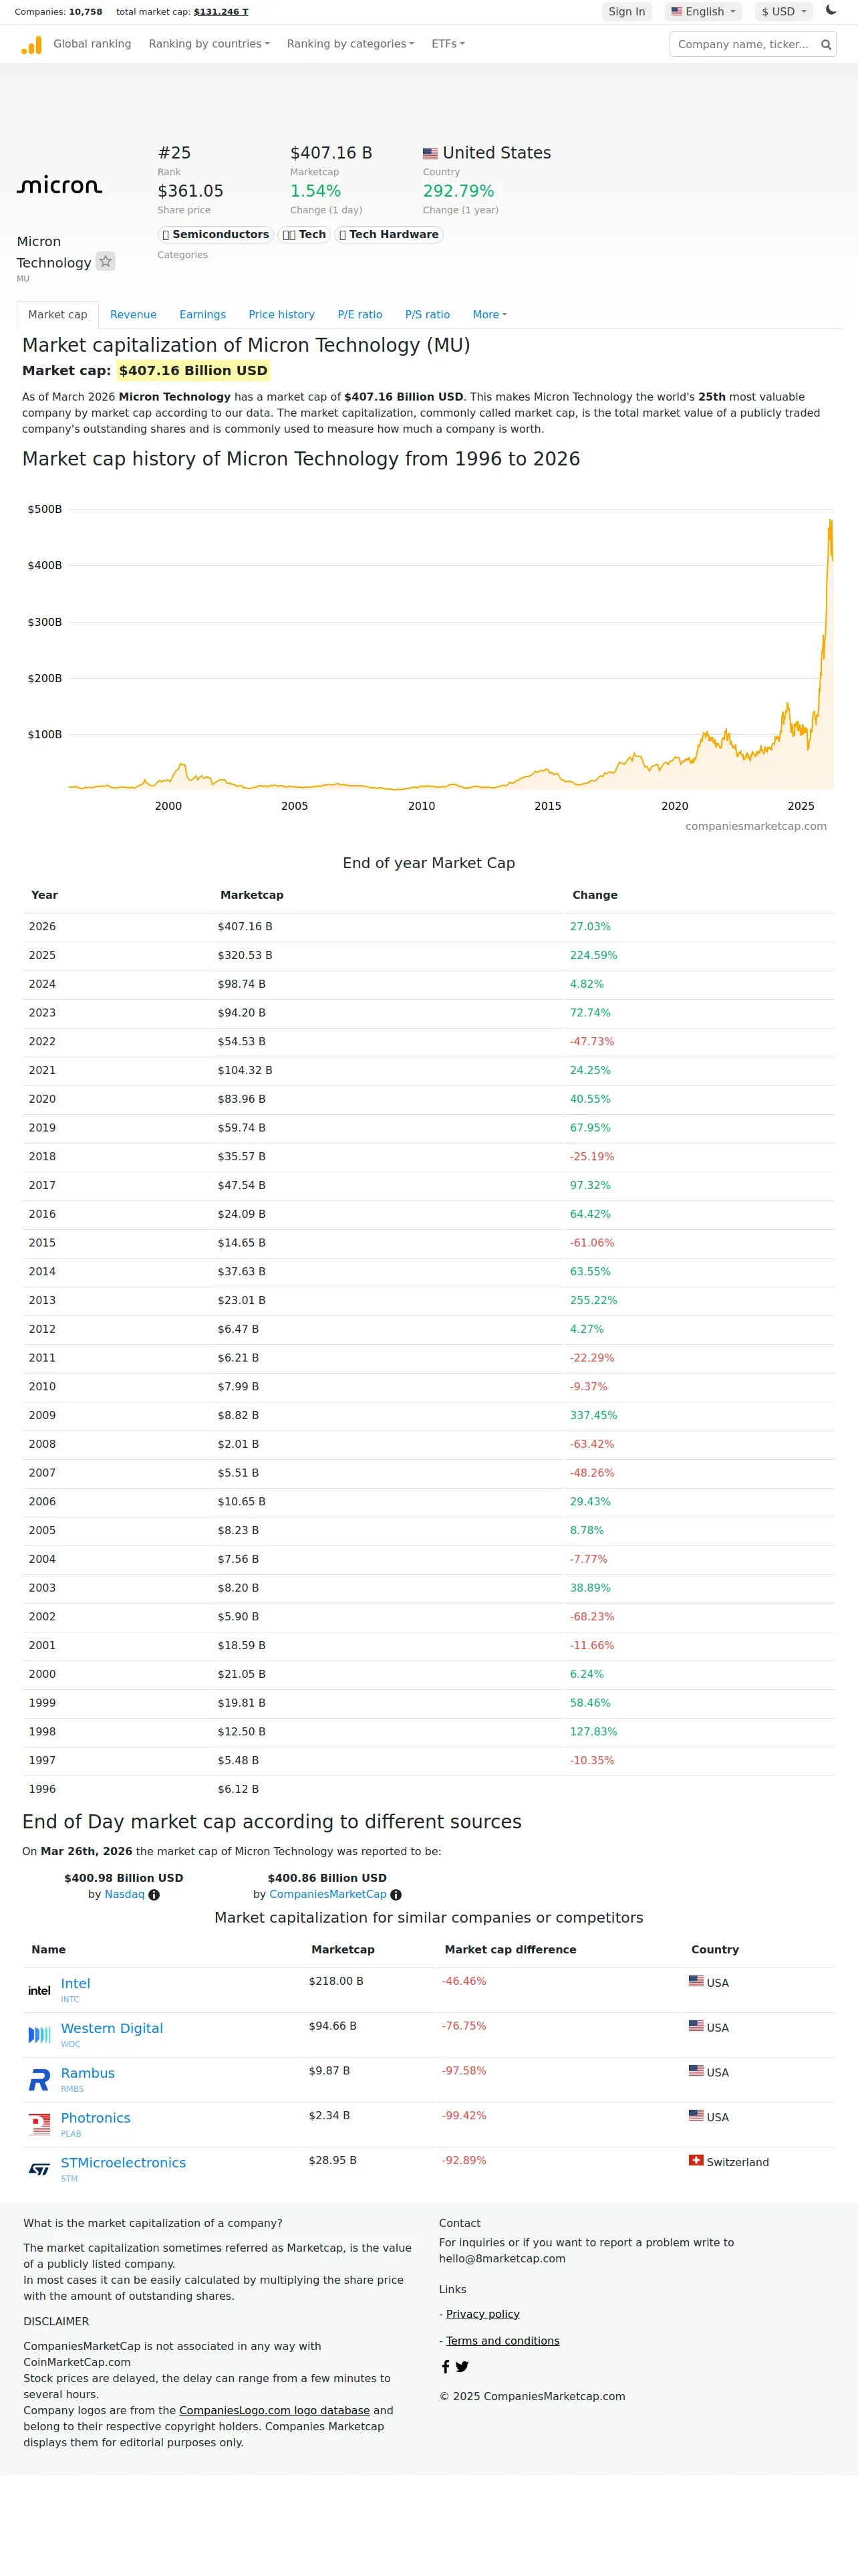Toggle dark mode moon icon
This screenshot has width=858, height=2576.
click(x=831, y=11)
